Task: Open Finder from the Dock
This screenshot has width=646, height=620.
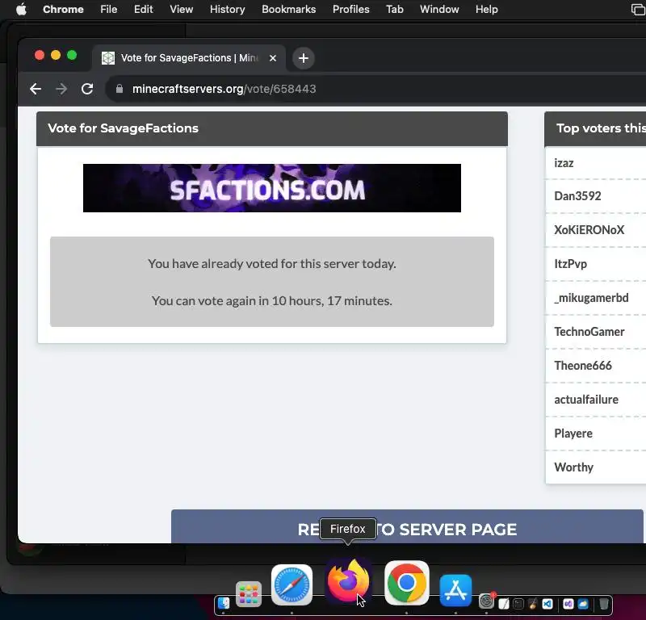Action: (x=224, y=604)
